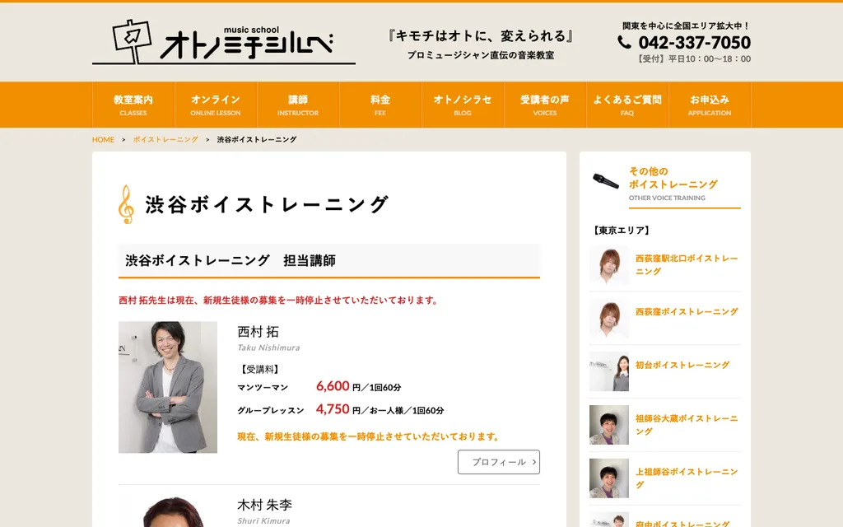Go to the 講師 INSTRUCTOR page
The width and height of the screenshot is (843, 527).
pos(298,105)
